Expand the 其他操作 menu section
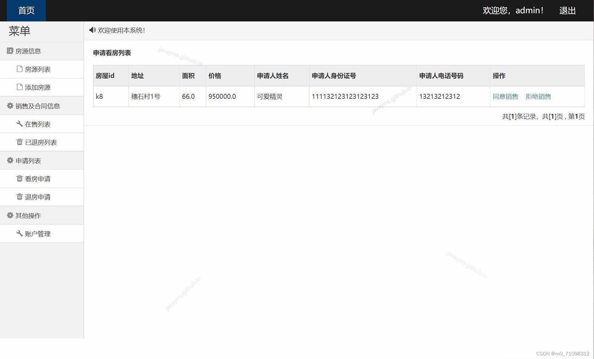Screen dimensions: 594x359 28,216
